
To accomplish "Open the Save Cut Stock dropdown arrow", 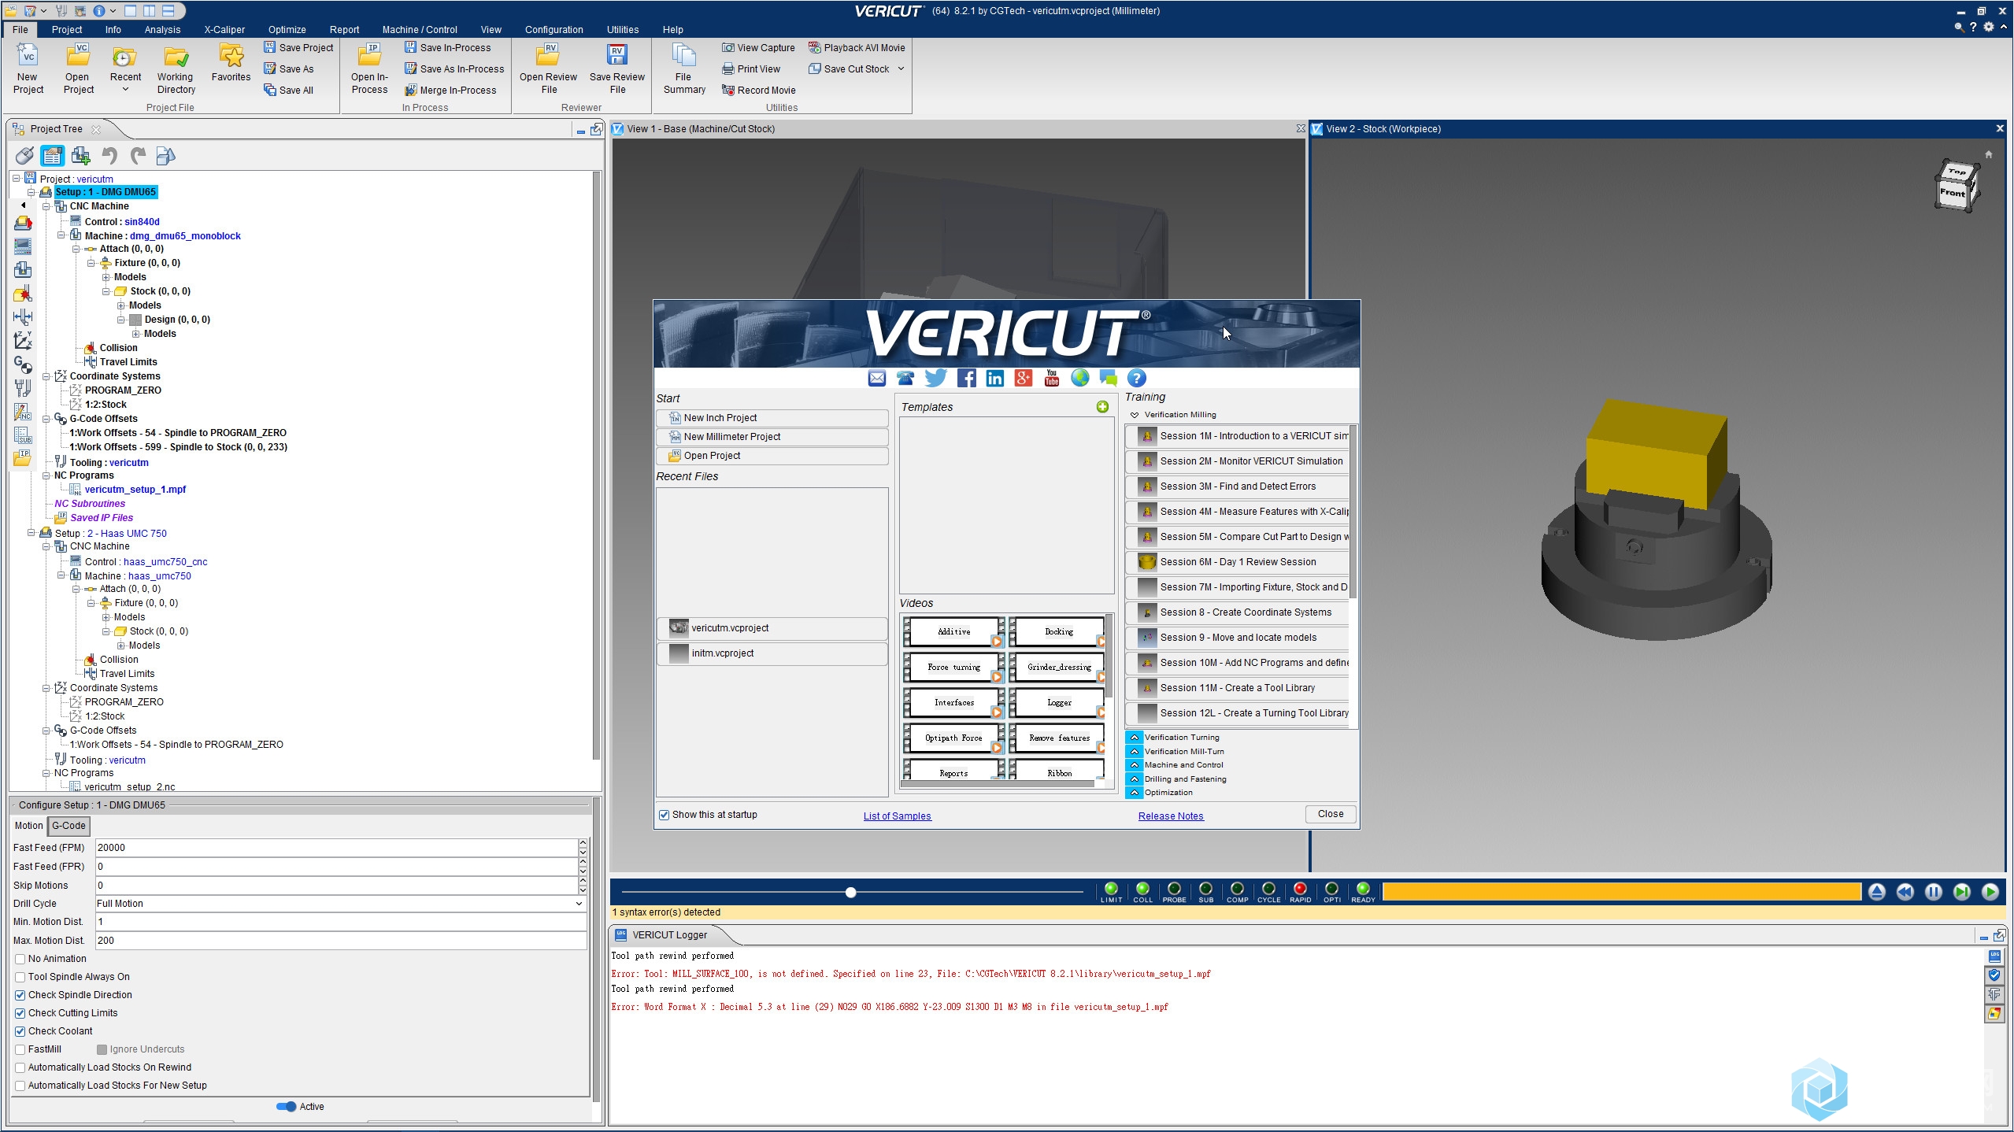I will coord(901,69).
